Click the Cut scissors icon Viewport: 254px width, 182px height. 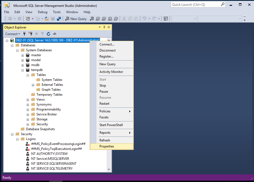pos(124,19)
